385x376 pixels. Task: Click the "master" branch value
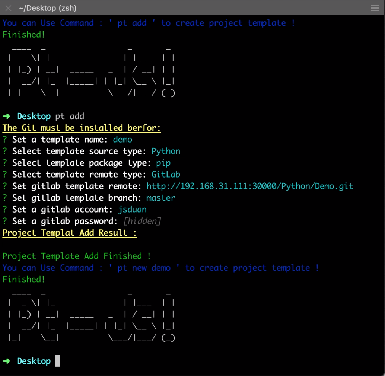[161, 198]
